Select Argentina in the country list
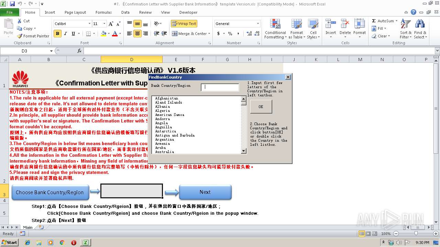 164,139
